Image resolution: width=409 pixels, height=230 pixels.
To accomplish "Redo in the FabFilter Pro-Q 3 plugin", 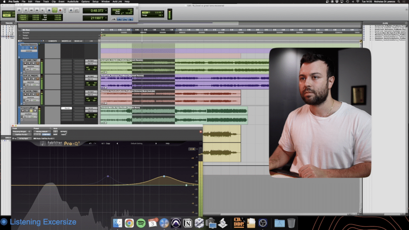I will [x=95, y=144].
